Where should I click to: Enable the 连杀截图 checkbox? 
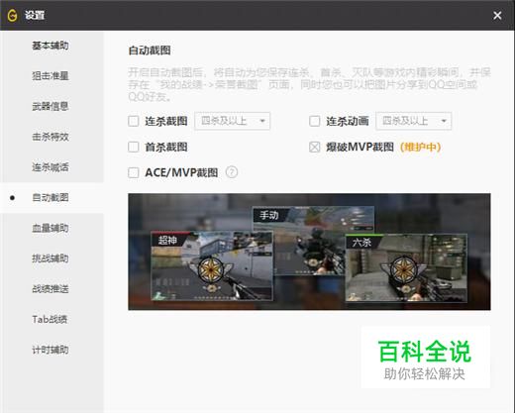pyautogui.click(x=134, y=121)
